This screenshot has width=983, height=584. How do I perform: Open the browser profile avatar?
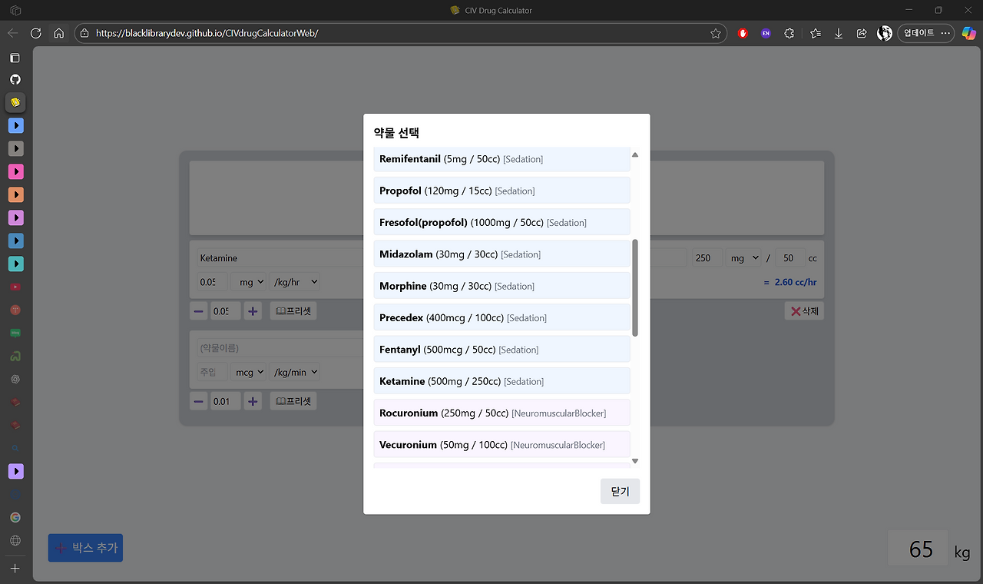(885, 33)
